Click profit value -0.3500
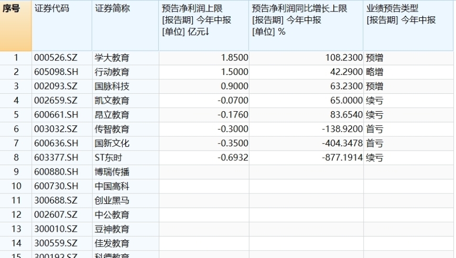This screenshot has width=456, height=258. coord(233,143)
